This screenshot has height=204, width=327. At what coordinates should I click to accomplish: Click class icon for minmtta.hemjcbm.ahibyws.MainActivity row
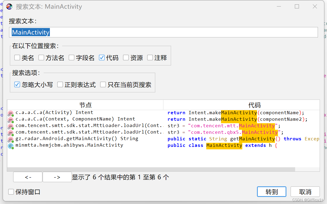coord(10,146)
